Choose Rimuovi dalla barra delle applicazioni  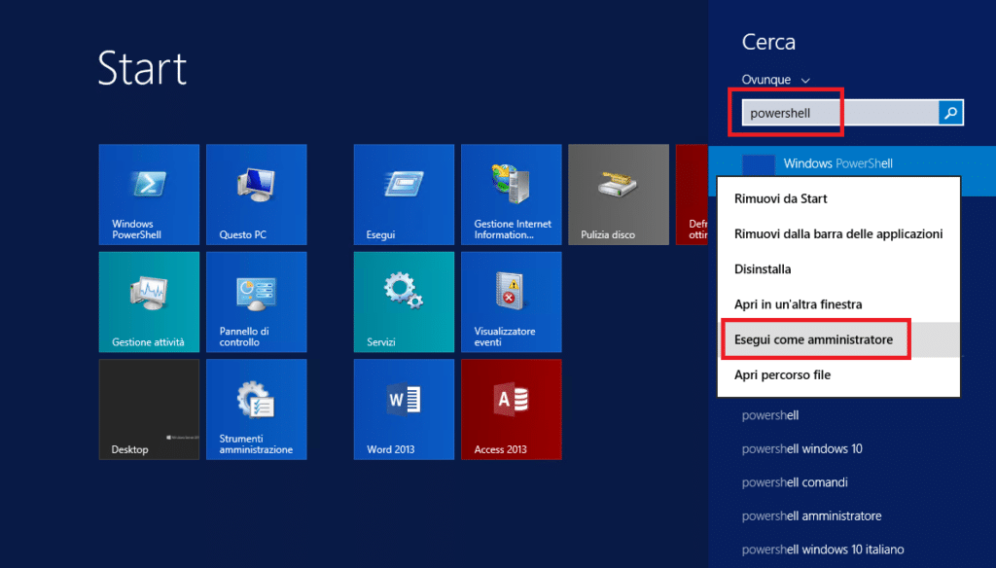(x=838, y=233)
